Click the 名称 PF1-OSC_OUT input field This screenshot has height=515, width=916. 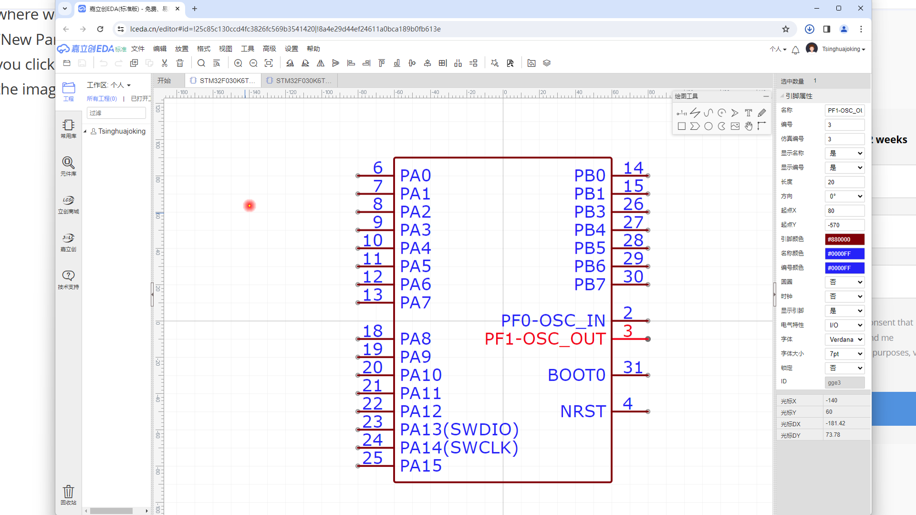click(844, 111)
